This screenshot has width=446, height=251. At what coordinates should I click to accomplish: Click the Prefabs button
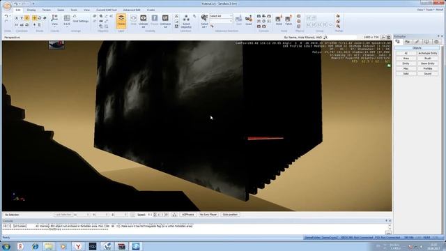pyautogui.click(x=427, y=68)
